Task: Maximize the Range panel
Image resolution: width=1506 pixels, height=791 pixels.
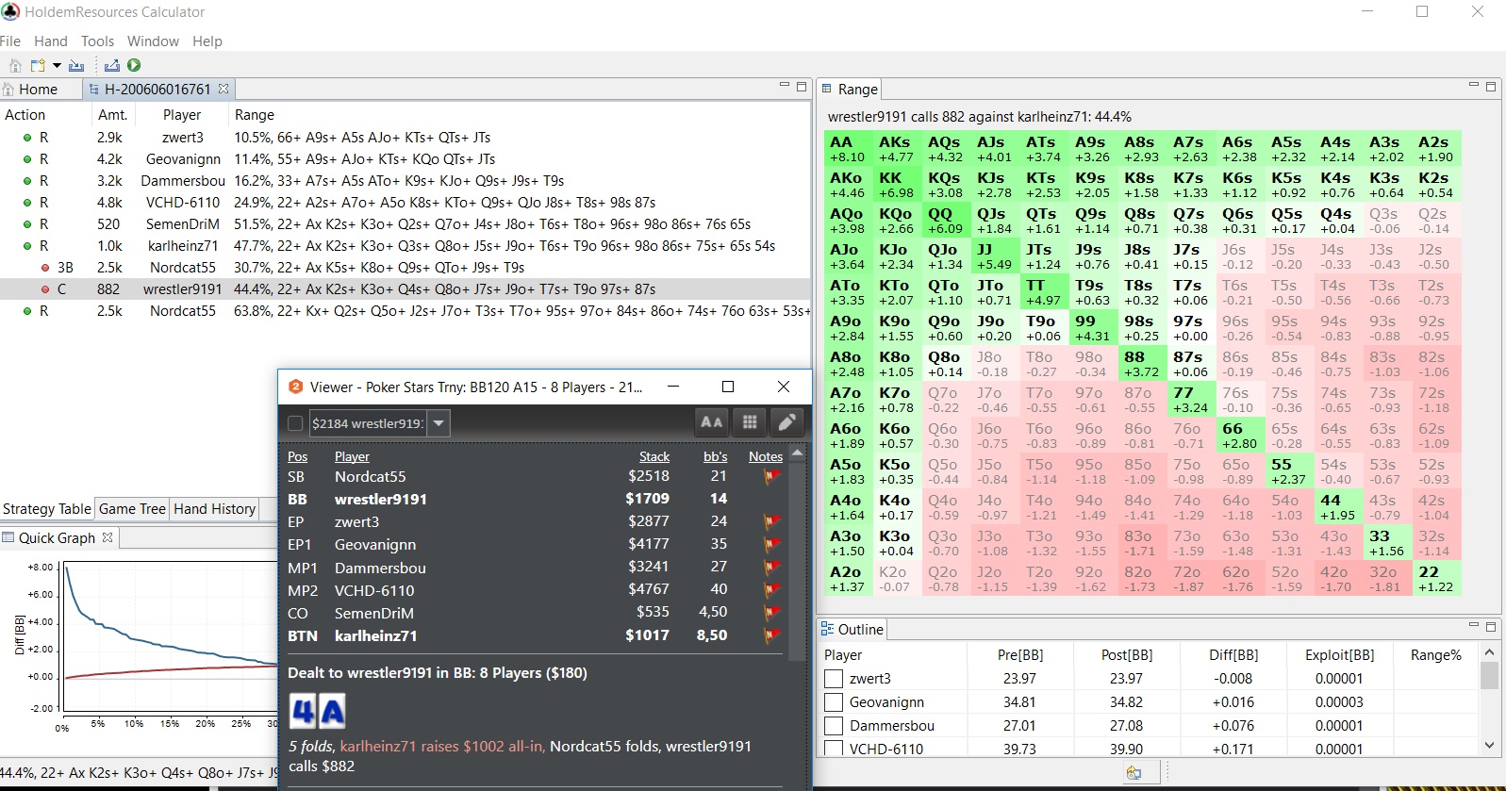Action: [x=1491, y=86]
